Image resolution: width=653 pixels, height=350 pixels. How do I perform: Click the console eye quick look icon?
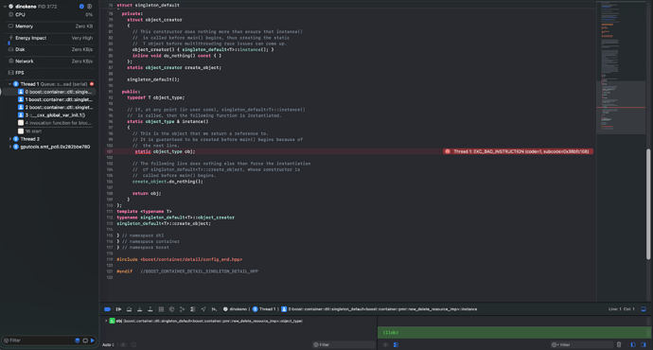385,344
